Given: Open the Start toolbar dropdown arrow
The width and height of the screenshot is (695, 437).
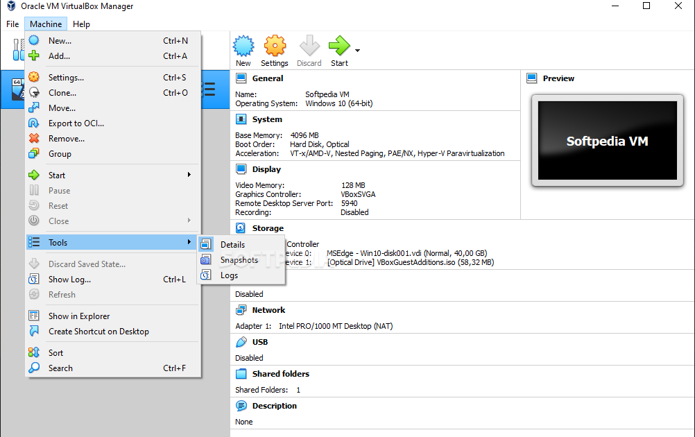Looking at the screenshot, I should tap(357, 51).
